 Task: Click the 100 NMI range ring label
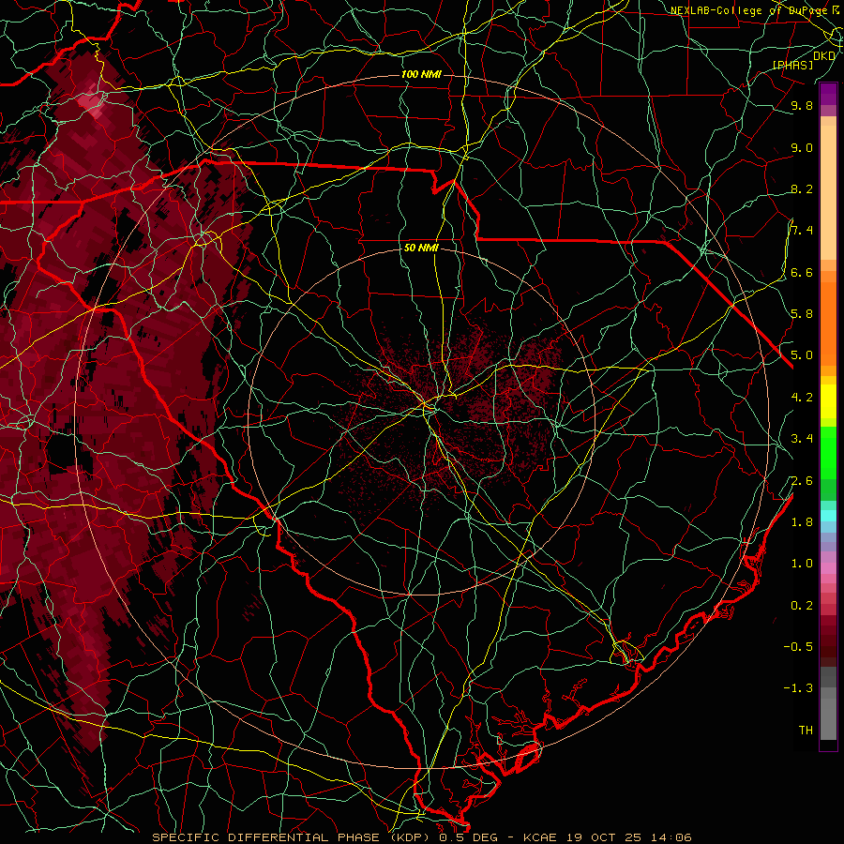coord(421,74)
